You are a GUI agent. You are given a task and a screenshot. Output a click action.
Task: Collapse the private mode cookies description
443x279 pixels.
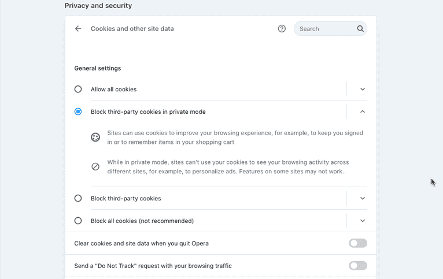[x=363, y=112]
